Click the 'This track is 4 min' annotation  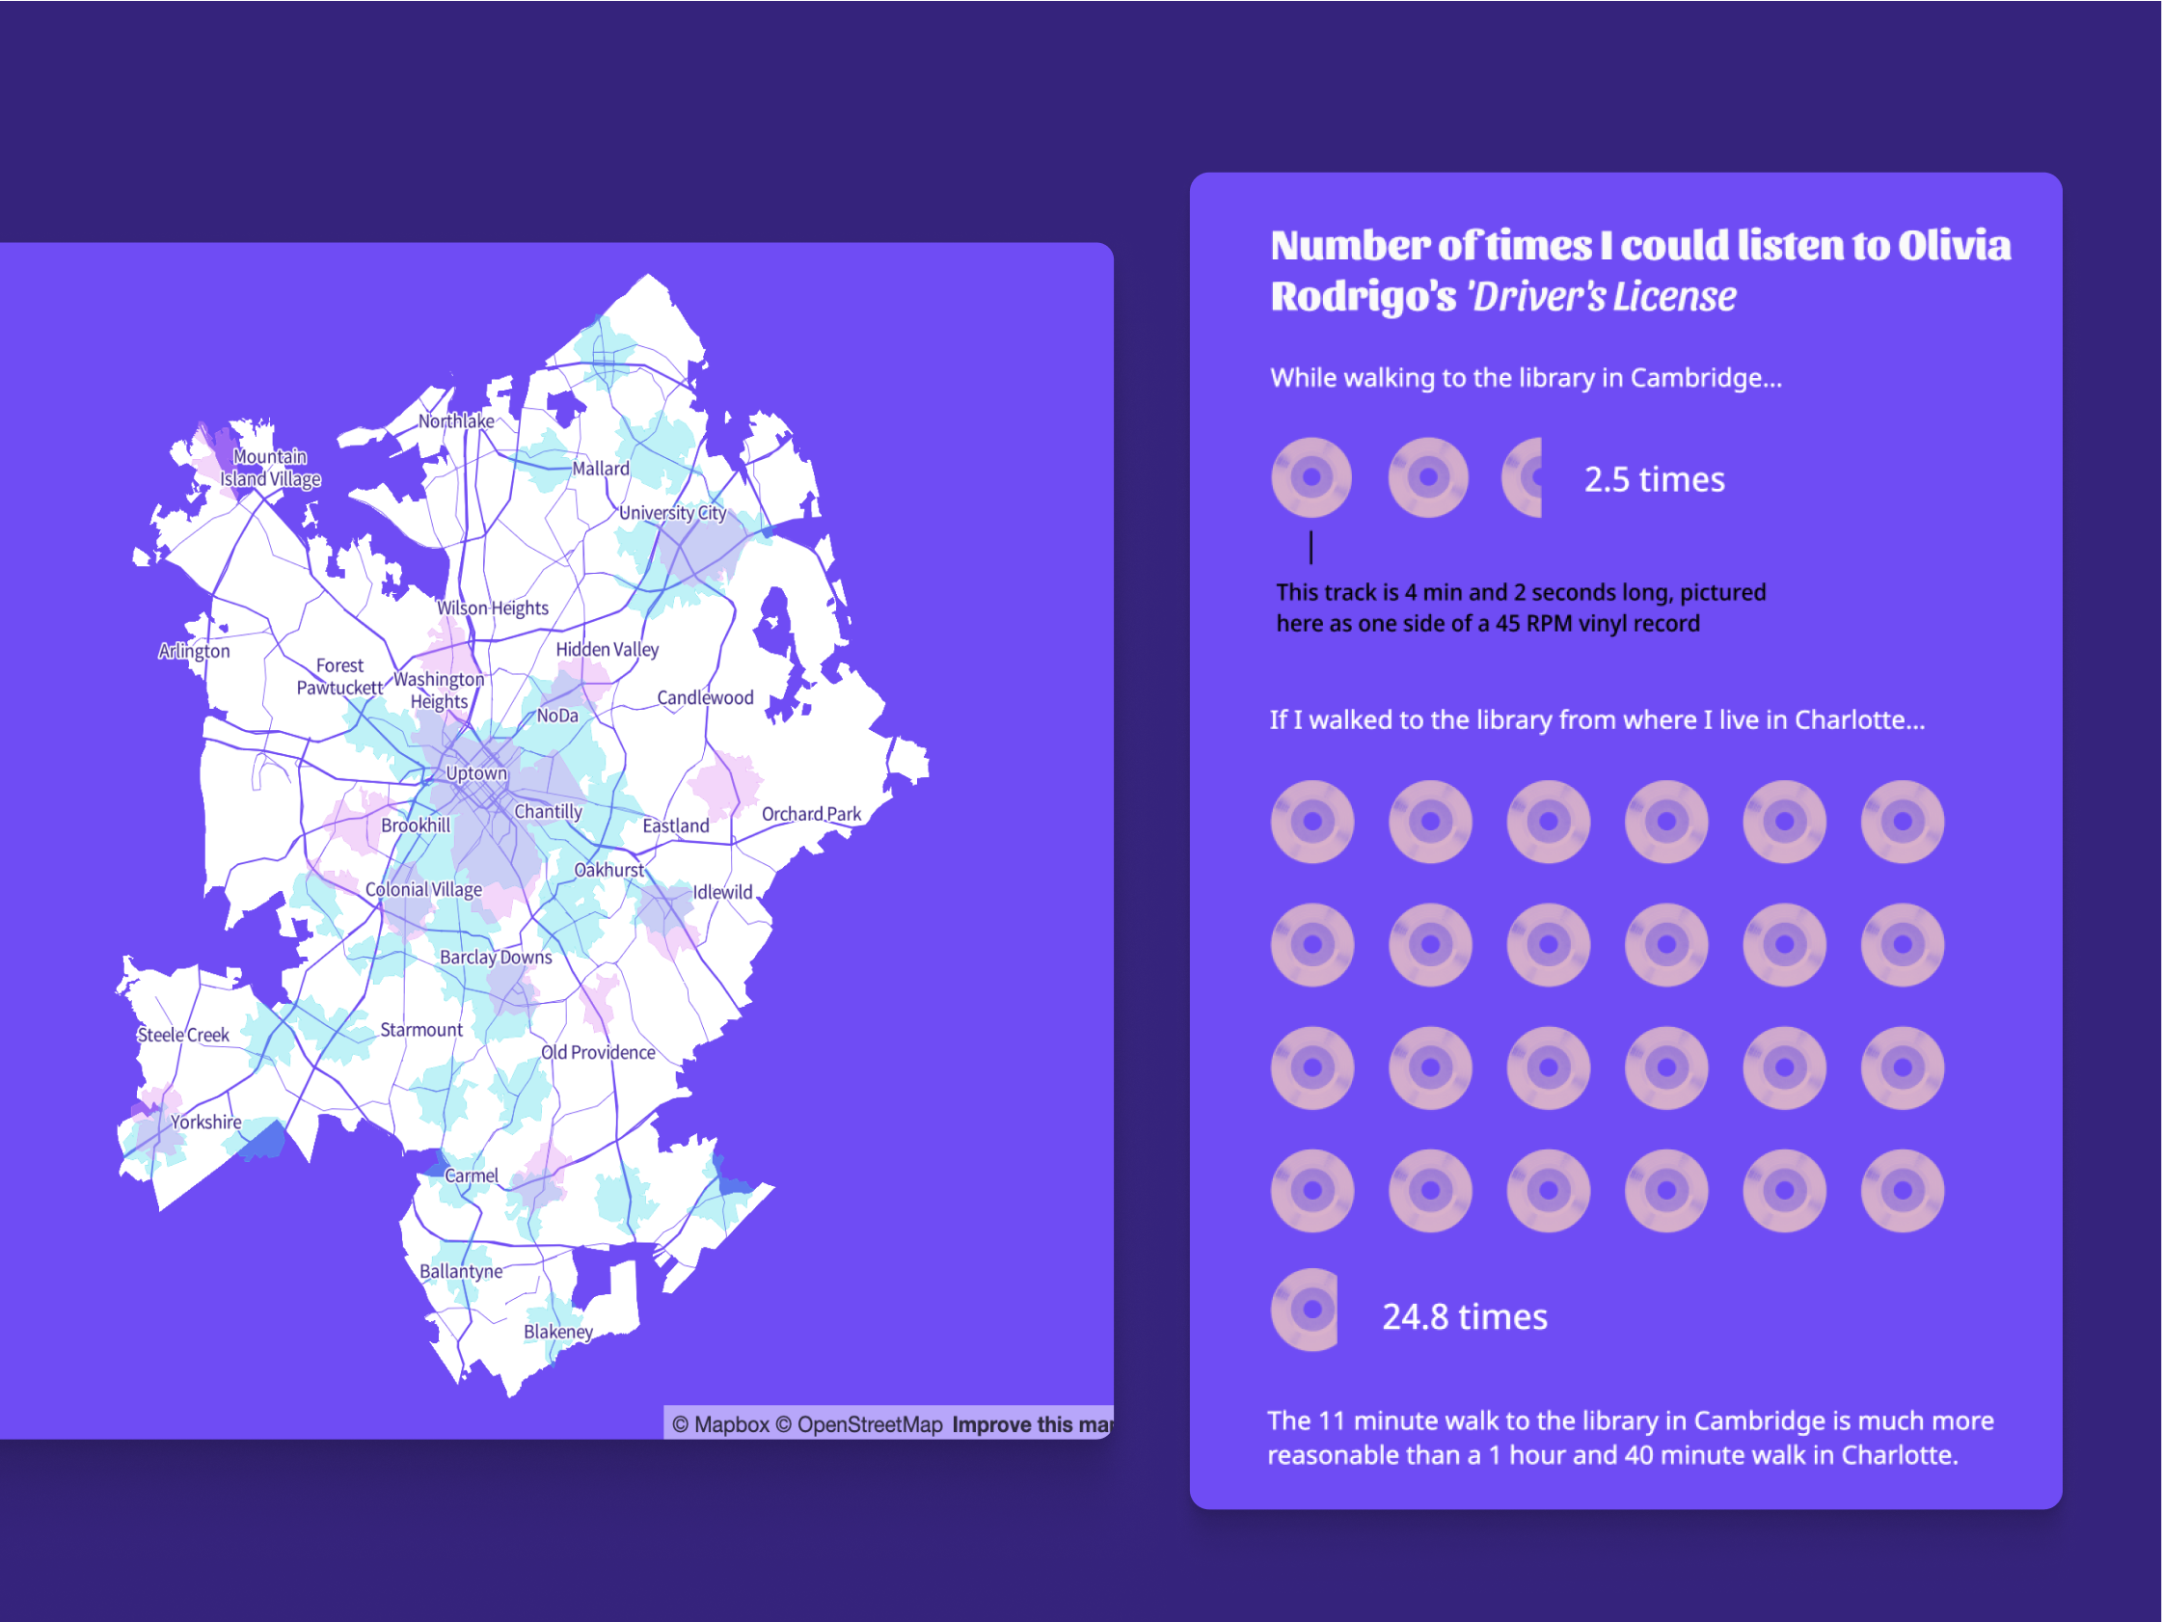coord(1521,608)
